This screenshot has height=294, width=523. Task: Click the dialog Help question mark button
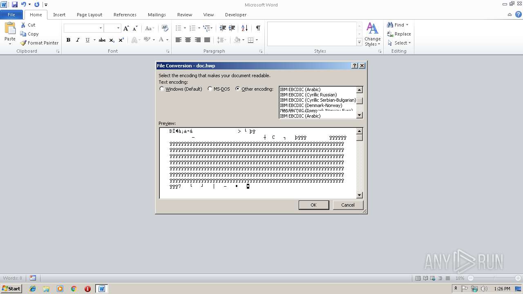355,66
